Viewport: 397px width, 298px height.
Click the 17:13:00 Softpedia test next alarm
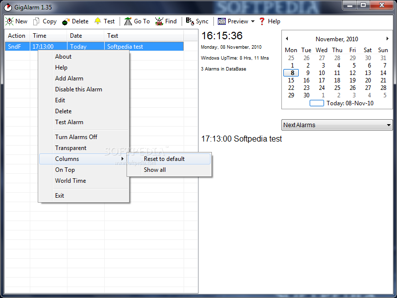click(x=241, y=139)
